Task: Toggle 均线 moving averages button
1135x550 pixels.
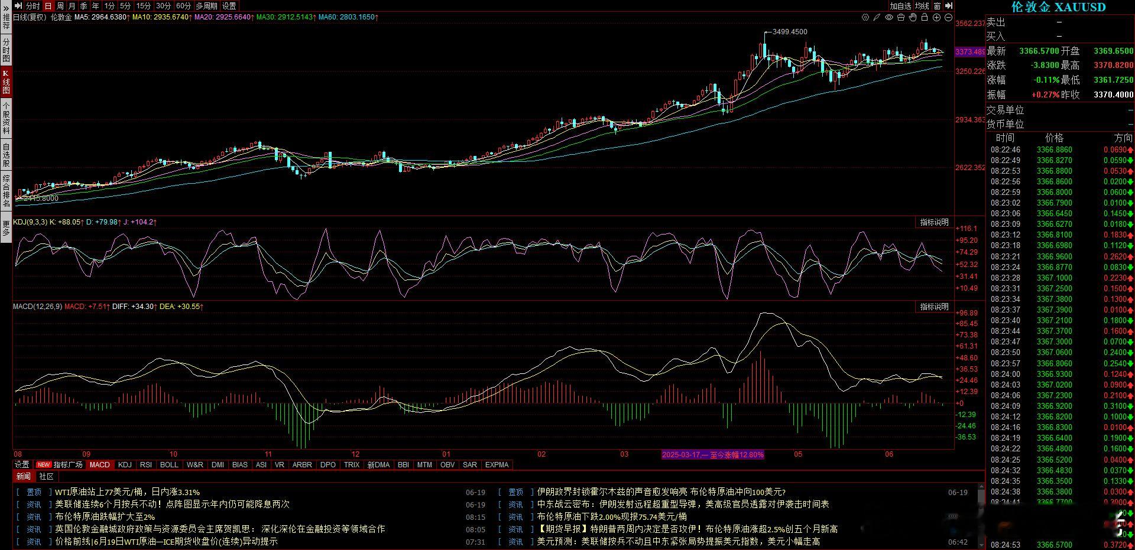Action: (x=922, y=6)
